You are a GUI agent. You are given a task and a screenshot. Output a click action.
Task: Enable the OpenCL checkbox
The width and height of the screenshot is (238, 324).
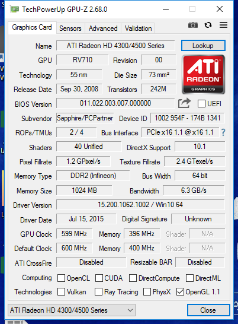(x=61, y=278)
